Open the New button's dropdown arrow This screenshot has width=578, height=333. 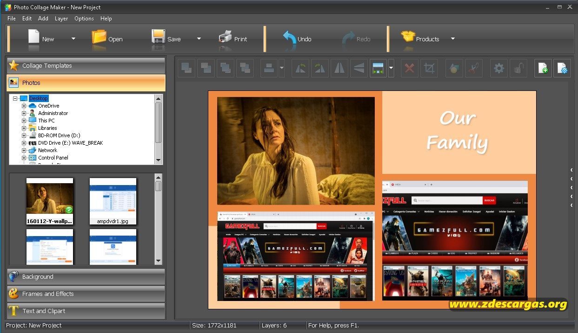click(x=73, y=39)
